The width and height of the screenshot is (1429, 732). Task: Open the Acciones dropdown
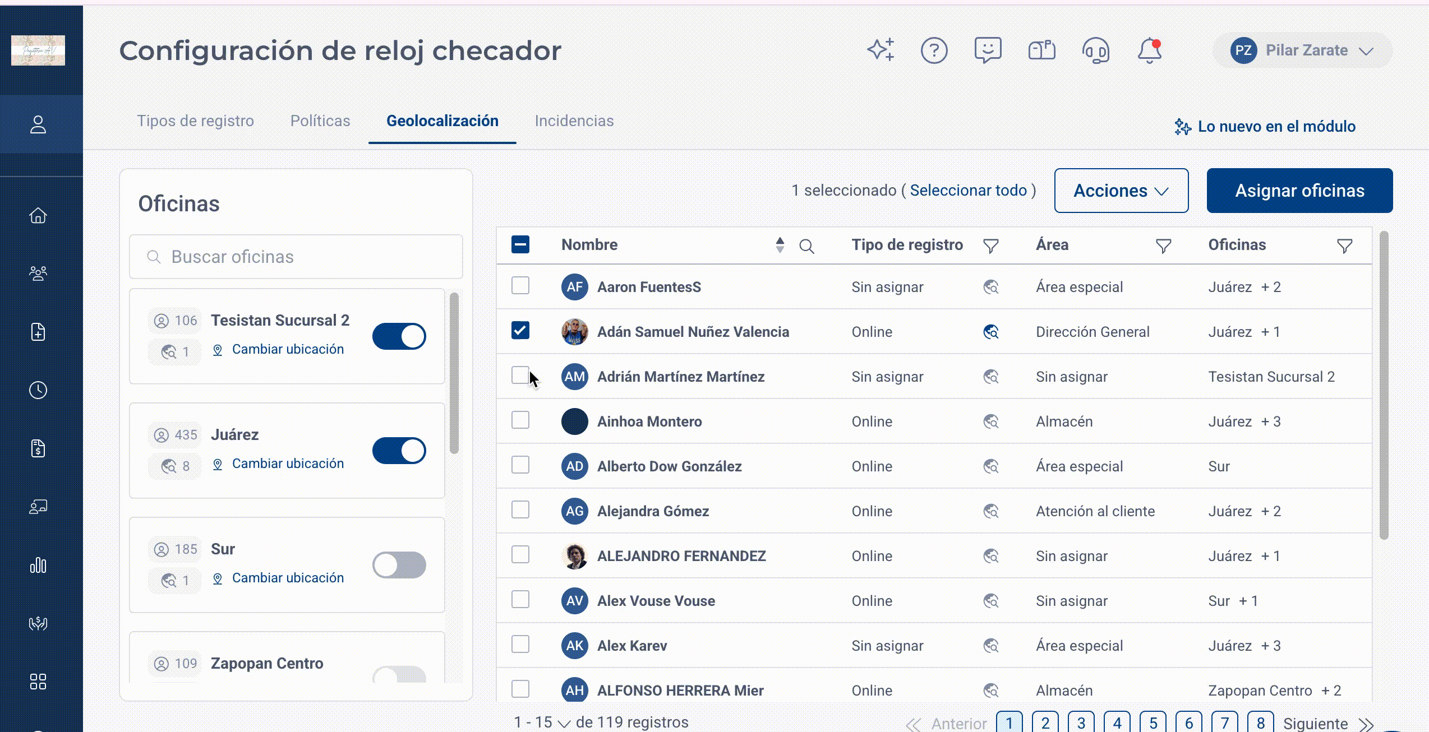coord(1121,191)
